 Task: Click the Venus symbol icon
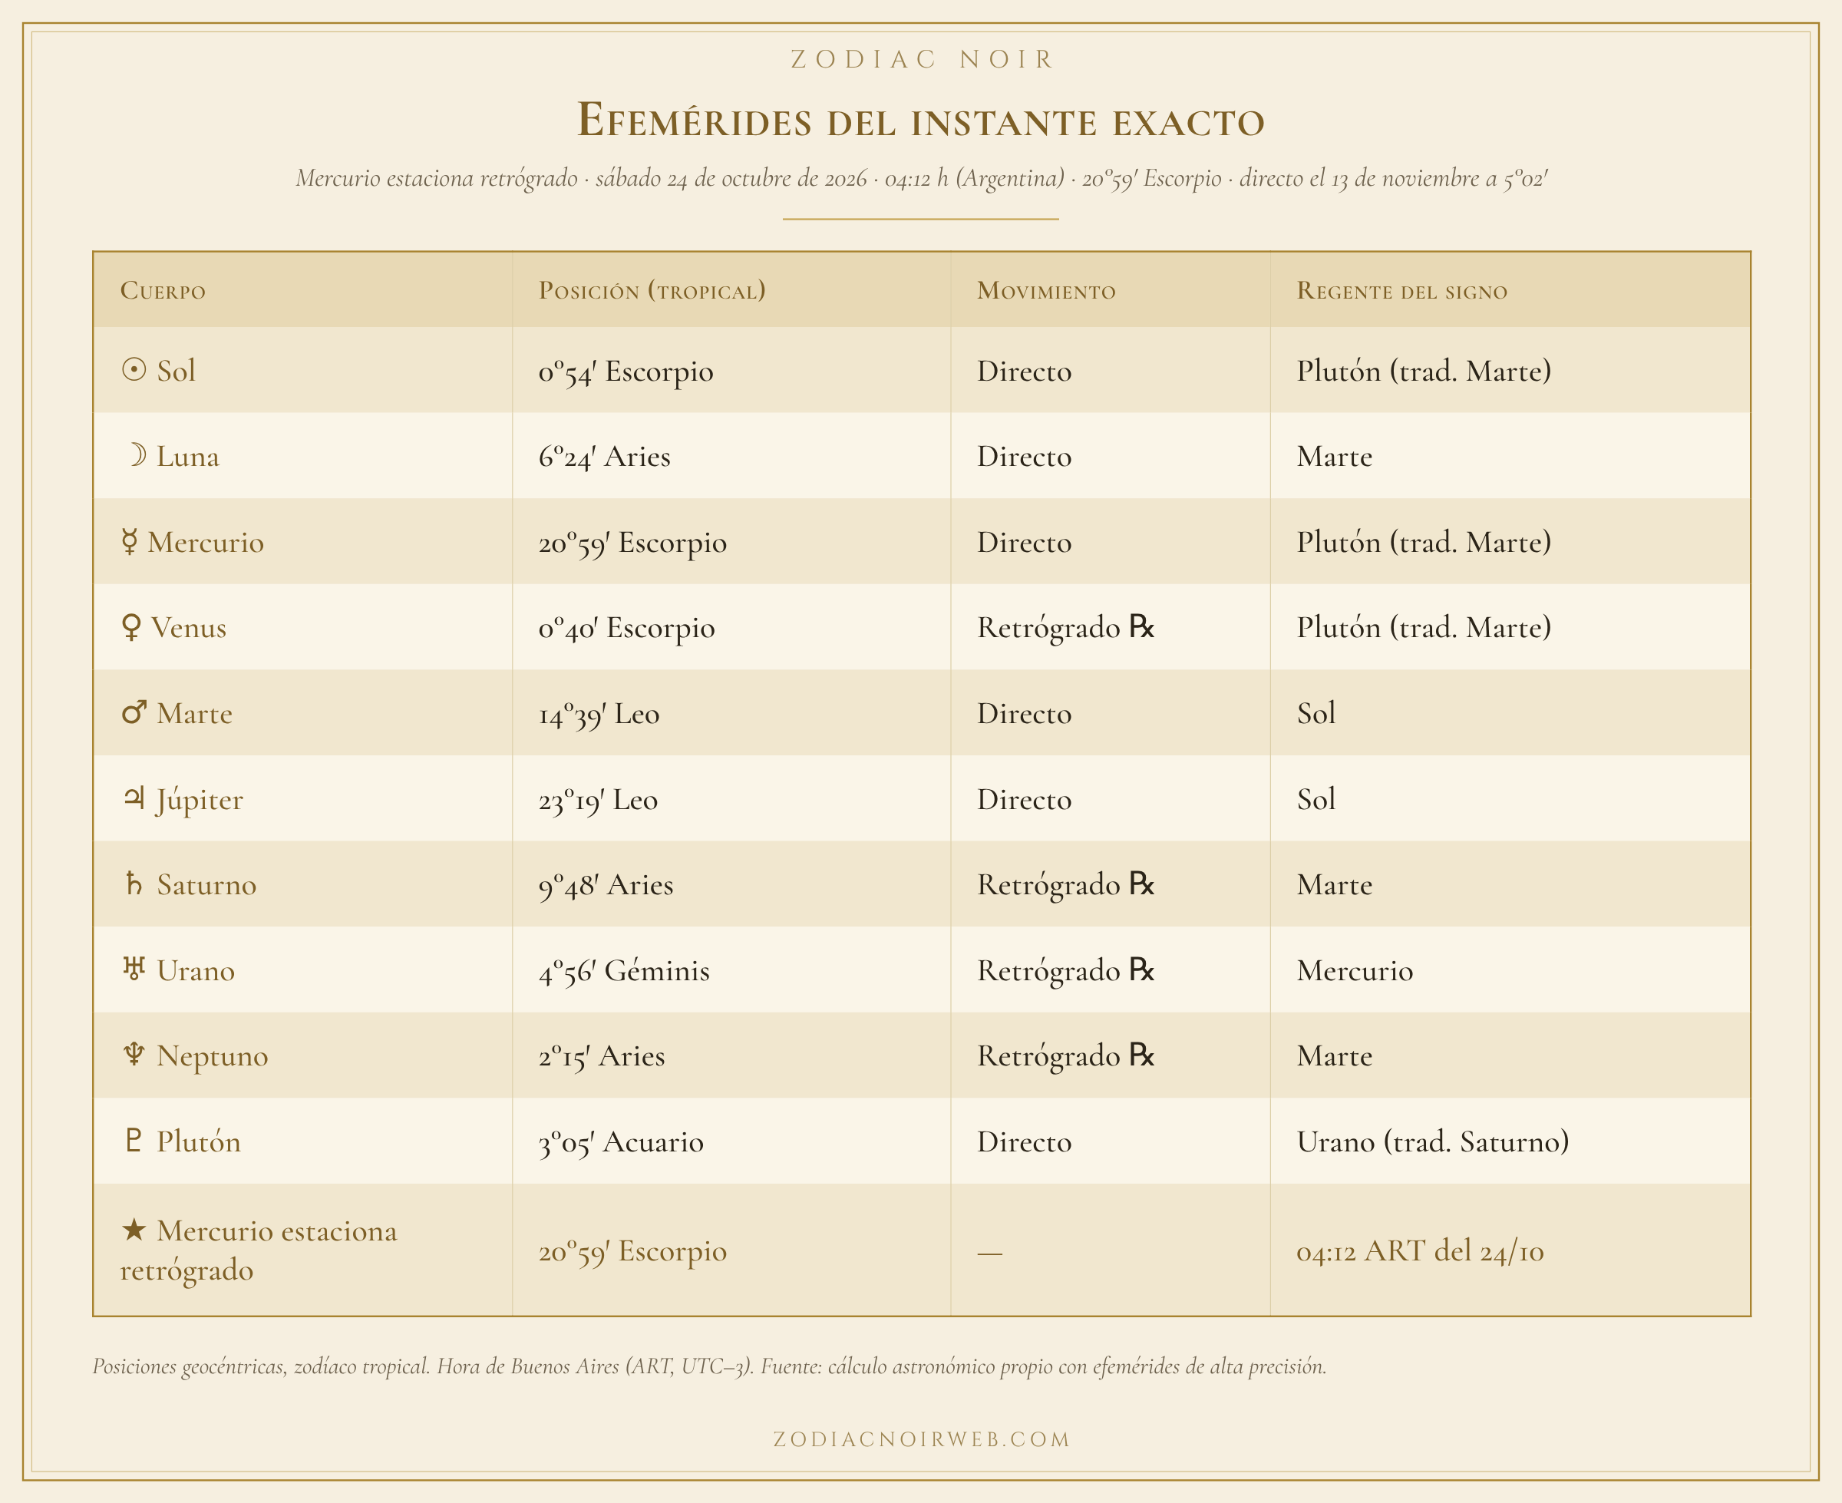[x=130, y=628]
